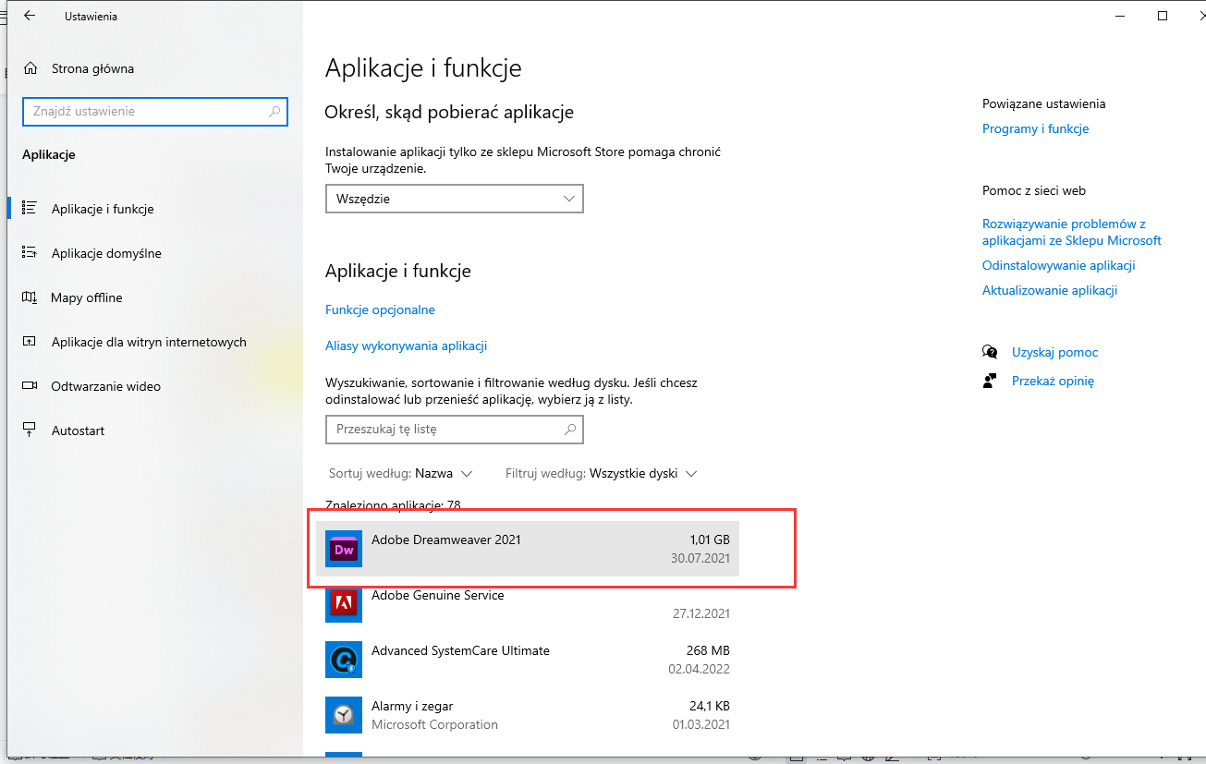Click the Adobe Dreamweaver Dw icon
This screenshot has height=764, width=1206.
344,549
